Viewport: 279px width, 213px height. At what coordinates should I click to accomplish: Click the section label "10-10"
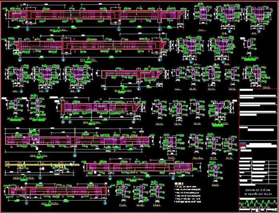pos(192,89)
